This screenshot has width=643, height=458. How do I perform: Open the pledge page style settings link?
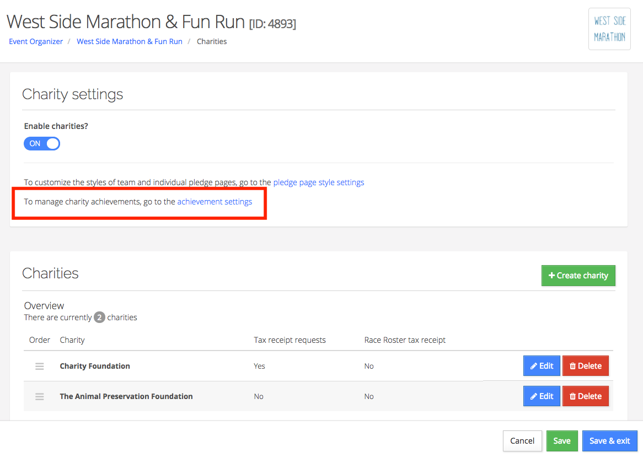point(319,182)
